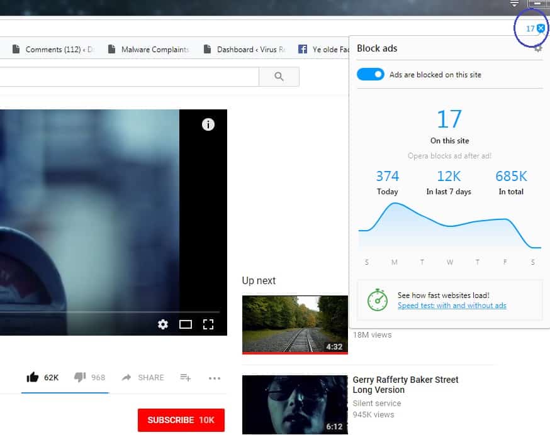This screenshot has width=550, height=435.
Task: Open video player settings gear
Action: 163,324
